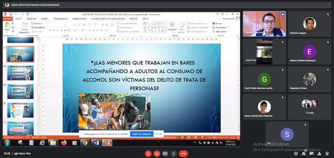The width and height of the screenshot is (334, 158).
Task: Click the Ocultar link in sharing bar
Action: (159, 134)
